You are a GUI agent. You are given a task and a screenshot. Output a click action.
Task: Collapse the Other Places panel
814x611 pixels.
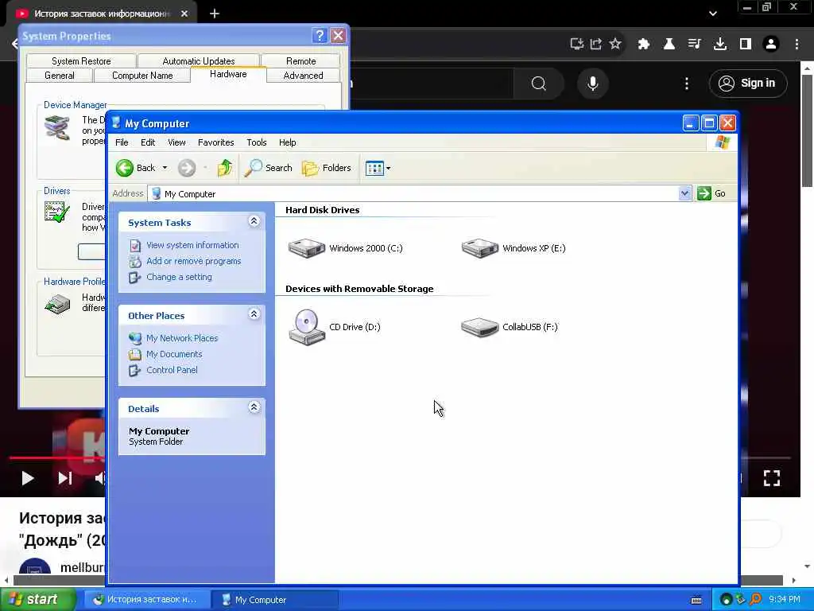254,314
